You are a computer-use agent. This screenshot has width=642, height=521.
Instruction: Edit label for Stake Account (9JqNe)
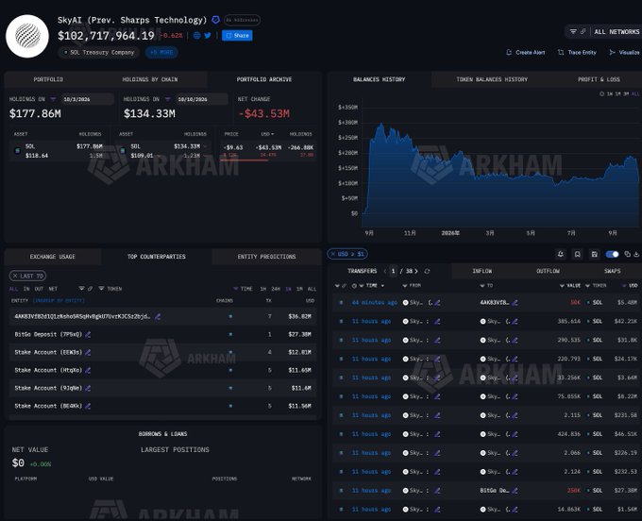click(88, 388)
